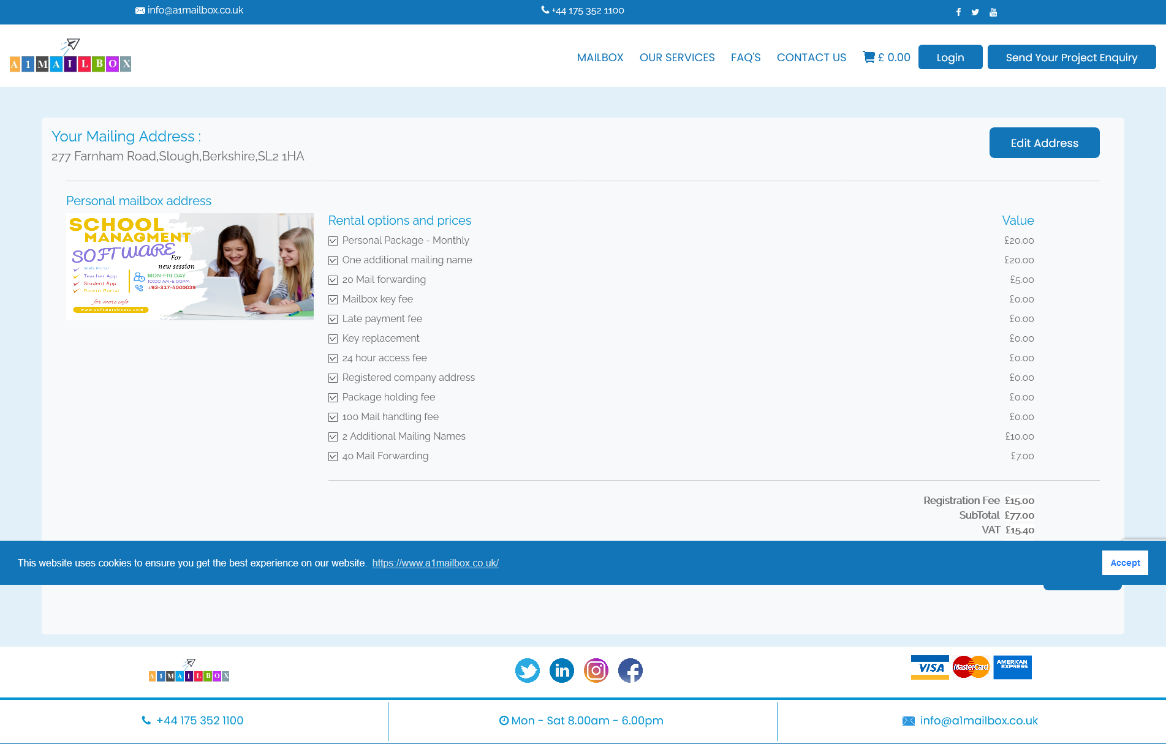The image size is (1166, 744).
Task: Go to OUR SERVICES in navigation
Action: [x=677, y=57]
